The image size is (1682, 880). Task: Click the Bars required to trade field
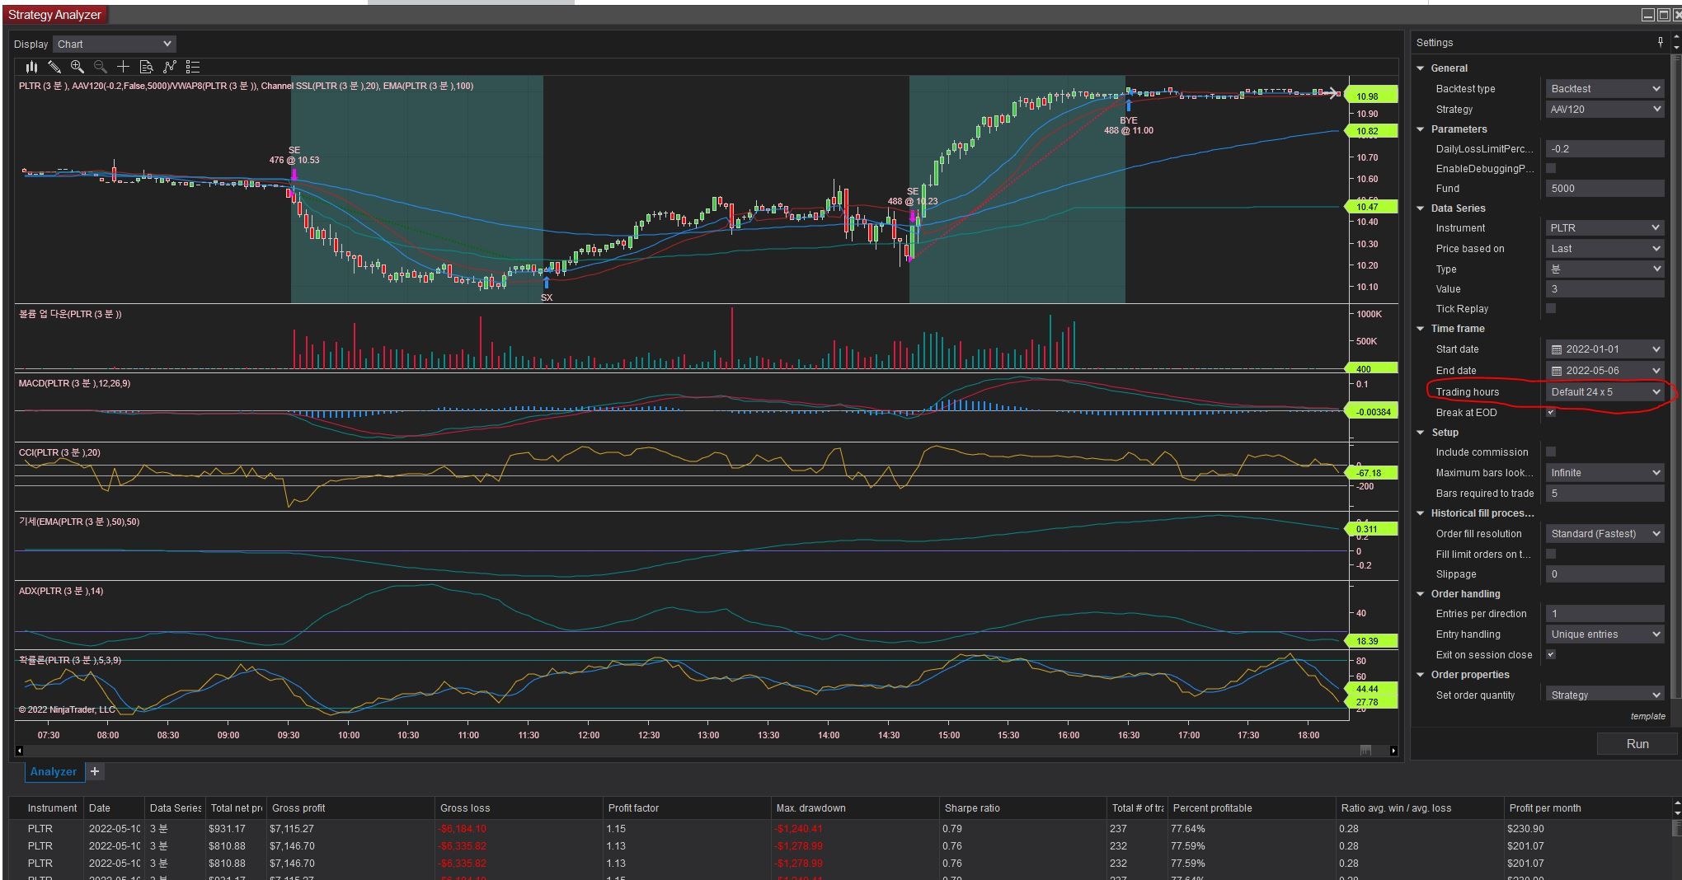[1604, 493]
